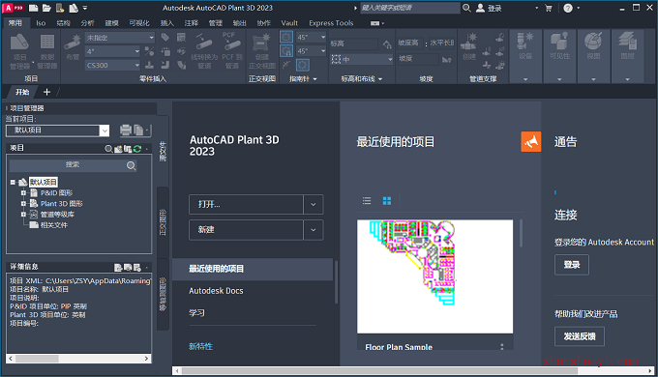Image resolution: width=658 pixels, height=377 pixels.
Task: Click the 登录 button under 连接
Action: click(572, 265)
